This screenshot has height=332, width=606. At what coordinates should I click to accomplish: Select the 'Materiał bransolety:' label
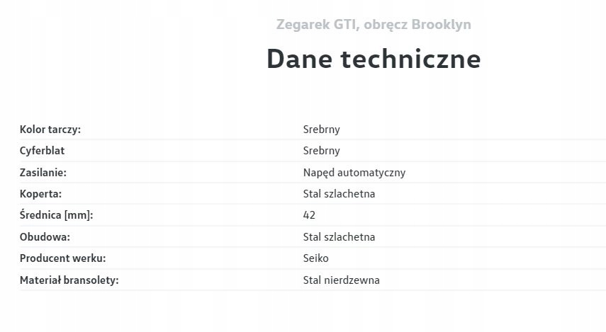69,280
